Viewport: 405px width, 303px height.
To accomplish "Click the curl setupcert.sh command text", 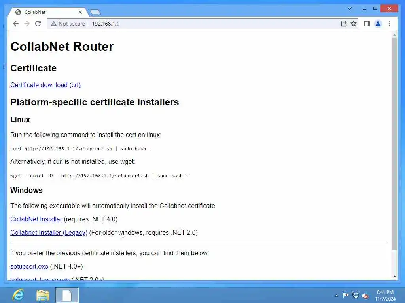I will pos(81,149).
